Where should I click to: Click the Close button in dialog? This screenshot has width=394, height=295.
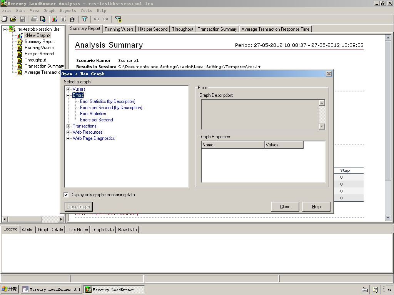click(285, 207)
